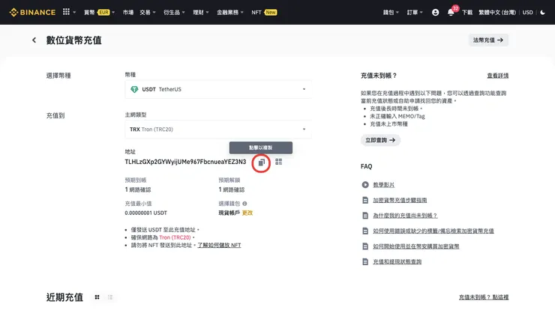The width and height of the screenshot is (555, 316).
Task: Open the 如何開始使用並在幣安購買加密貨幣 link
Action: tap(416, 246)
